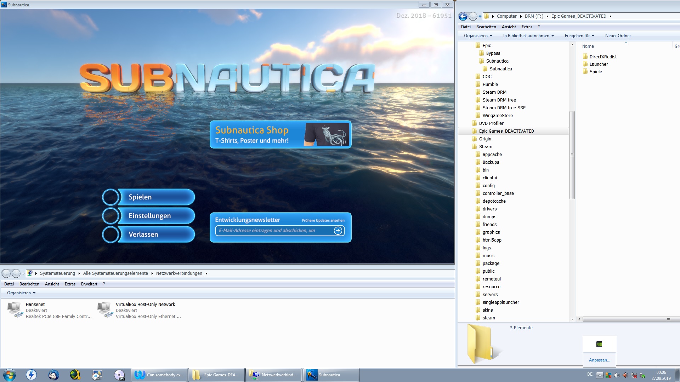Viewport: 680px width, 382px height.
Task: Launch Daemon Tools lightning taskbar icon
Action: pyautogui.click(x=32, y=375)
